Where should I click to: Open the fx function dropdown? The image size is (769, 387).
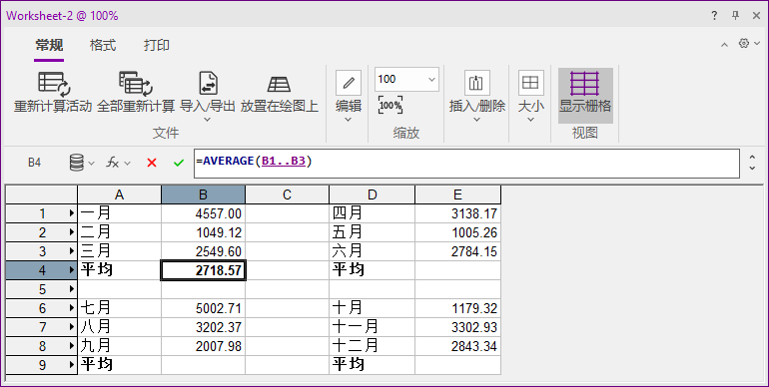(x=118, y=163)
